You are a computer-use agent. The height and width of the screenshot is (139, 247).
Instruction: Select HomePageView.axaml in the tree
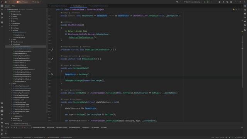click(x=20, y=95)
